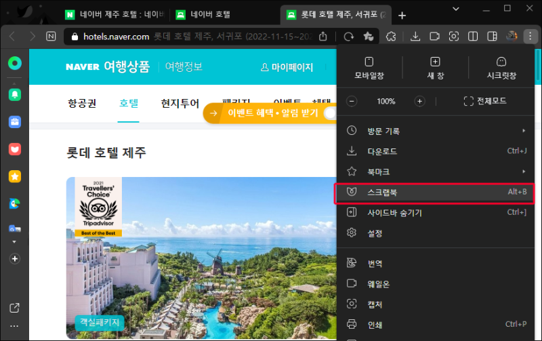This screenshot has width=542, height=341.
Task: Open 새 창 from the menu top row
Action: coord(435,68)
